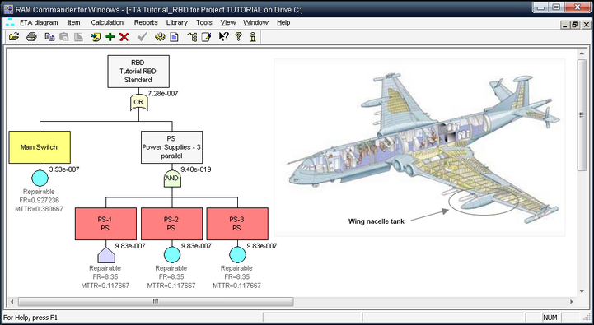Open the Reports menu

pos(146,23)
